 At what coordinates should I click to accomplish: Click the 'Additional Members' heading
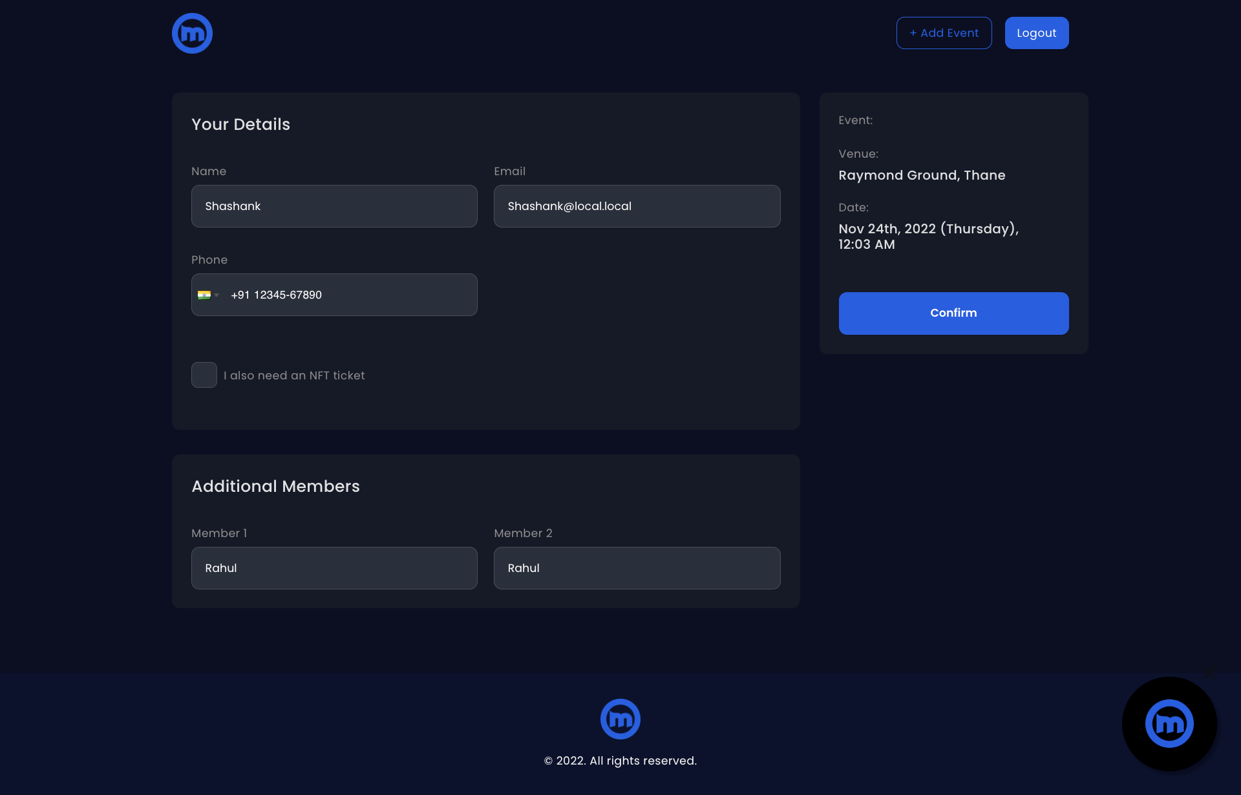pyautogui.click(x=275, y=486)
